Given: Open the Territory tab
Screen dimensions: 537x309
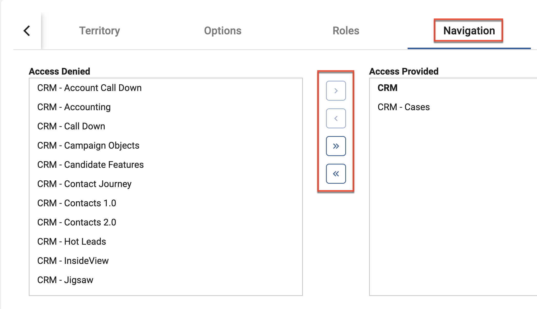Looking at the screenshot, I should pyautogui.click(x=99, y=31).
